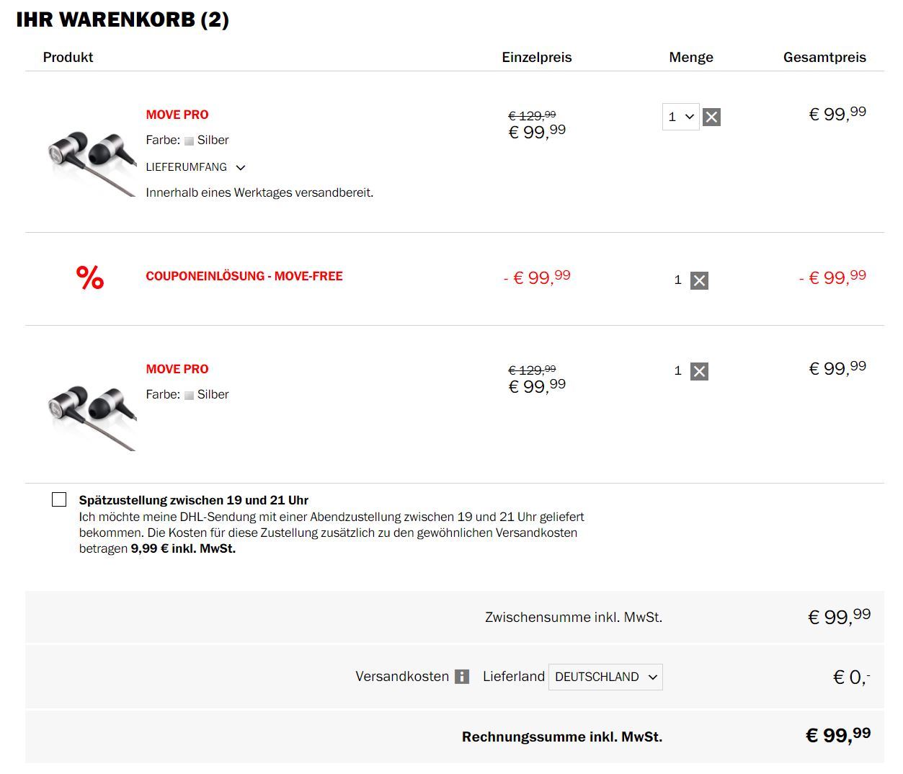This screenshot has height=774, width=903.
Task: Remove the second Move Pro item
Action: click(x=699, y=371)
